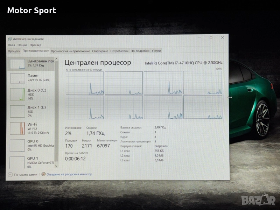Open the Файл menu
The width and height of the screenshot is (280, 210).
[x=11, y=45]
